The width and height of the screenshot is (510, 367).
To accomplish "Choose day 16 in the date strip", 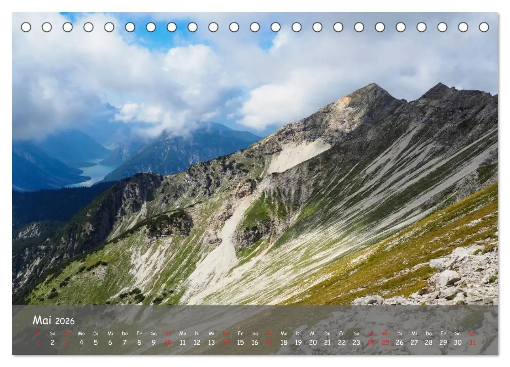I will (x=255, y=342).
